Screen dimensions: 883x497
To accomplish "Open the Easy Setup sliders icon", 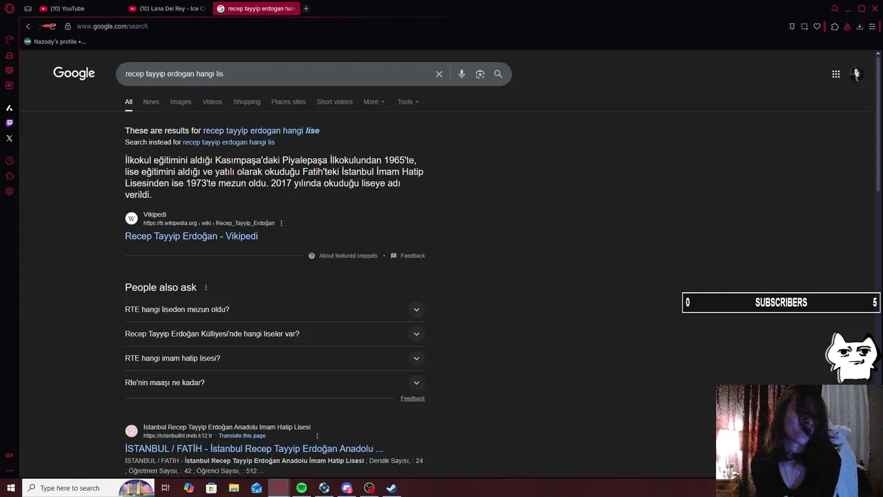I will (x=872, y=26).
